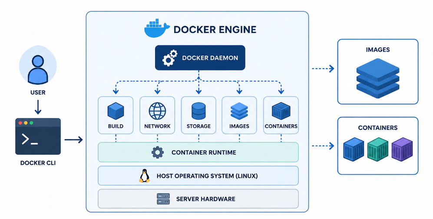Click the Linux penguin icon
The image size is (433, 219).
[x=144, y=176]
